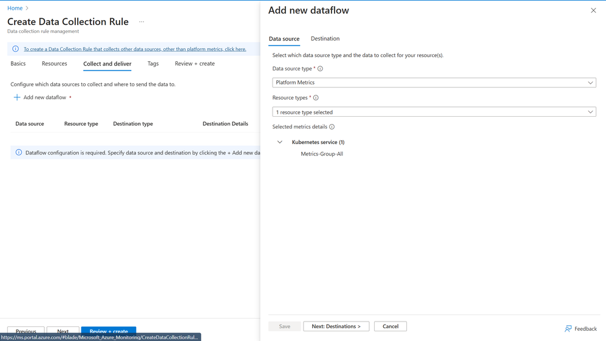Select Metrics-Group-All entry
The width and height of the screenshot is (606, 341).
[322, 154]
